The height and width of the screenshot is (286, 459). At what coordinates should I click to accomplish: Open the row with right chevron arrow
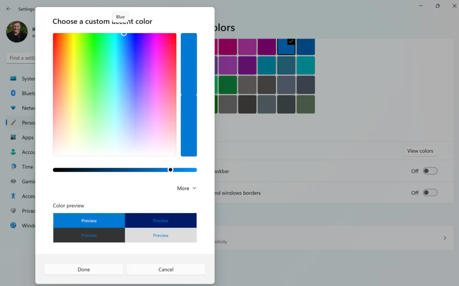(x=444, y=238)
